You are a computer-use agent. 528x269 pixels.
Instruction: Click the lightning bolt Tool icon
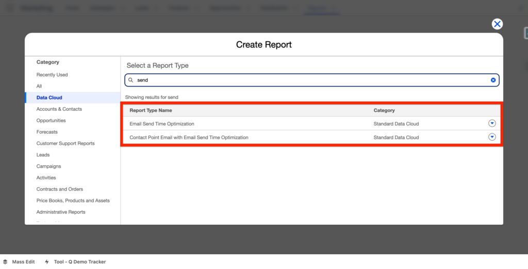click(47, 262)
